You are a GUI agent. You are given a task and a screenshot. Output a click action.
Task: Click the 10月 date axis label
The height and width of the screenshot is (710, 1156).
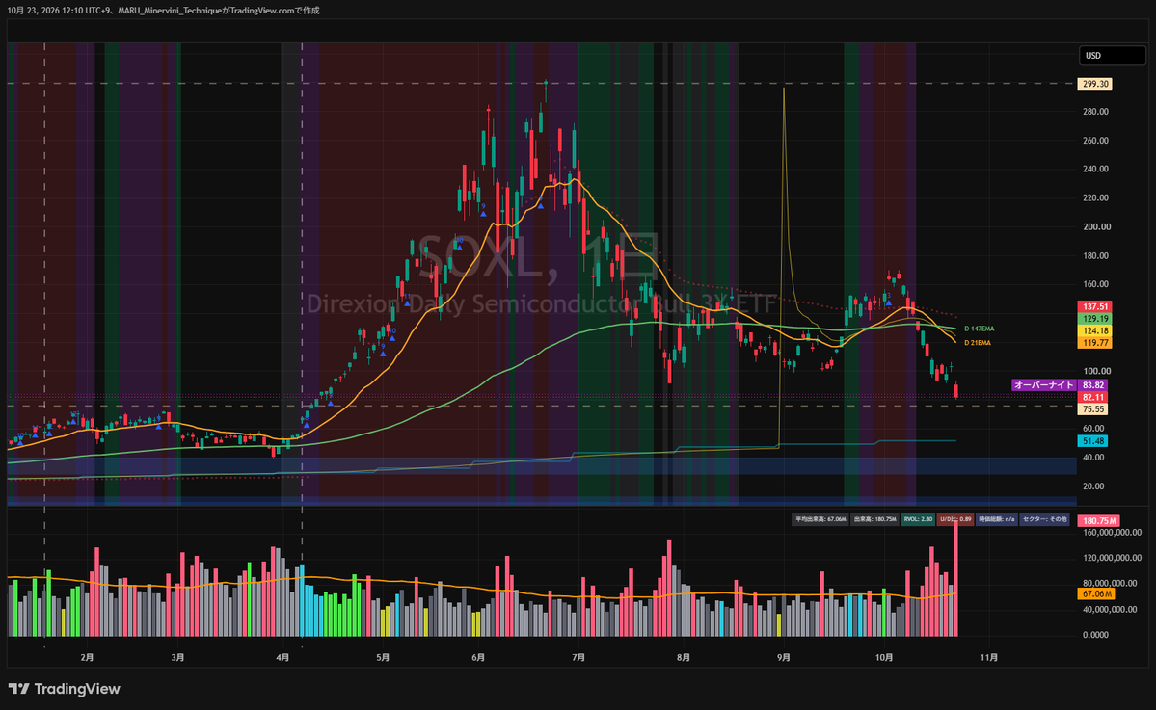tap(884, 658)
